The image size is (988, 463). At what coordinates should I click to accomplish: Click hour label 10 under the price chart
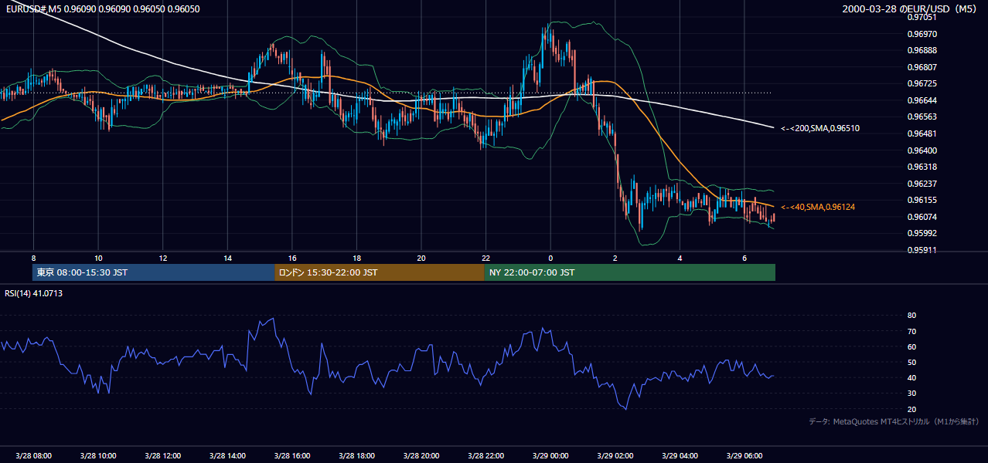pos(98,258)
